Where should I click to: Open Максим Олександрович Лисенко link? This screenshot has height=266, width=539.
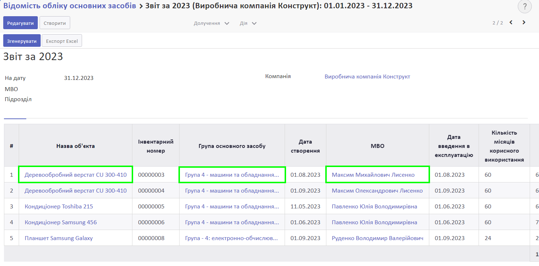pos(377,191)
